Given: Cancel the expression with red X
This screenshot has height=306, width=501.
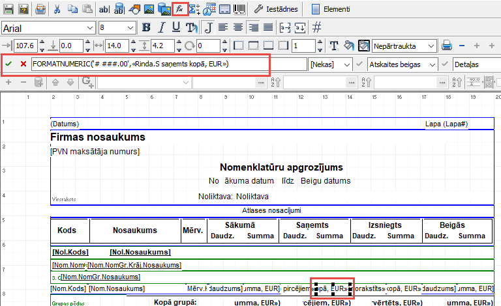Looking at the screenshot, I should (x=23, y=64).
